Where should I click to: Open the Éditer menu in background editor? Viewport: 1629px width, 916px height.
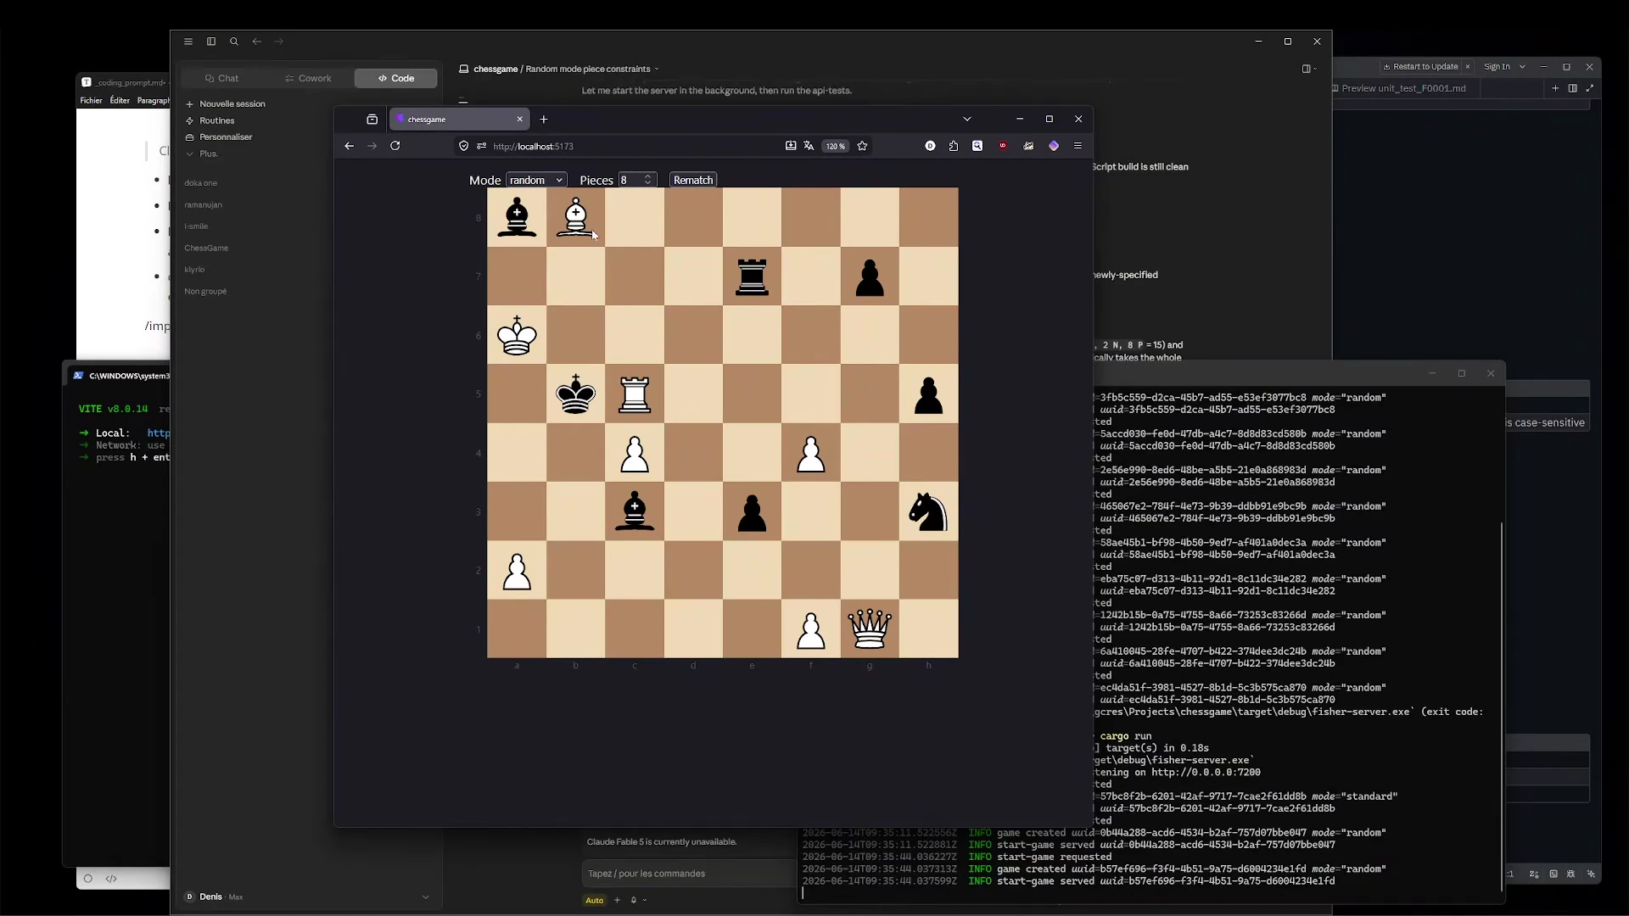pyautogui.click(x=120, y=101)
